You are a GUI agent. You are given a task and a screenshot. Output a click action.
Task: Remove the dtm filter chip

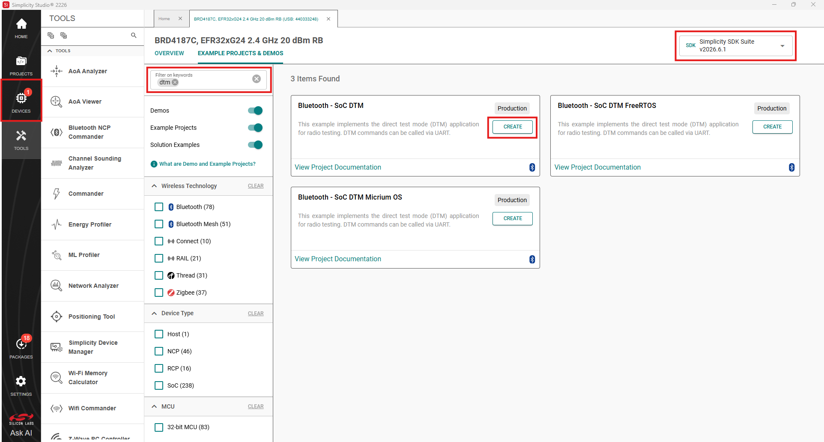[175, 82]
